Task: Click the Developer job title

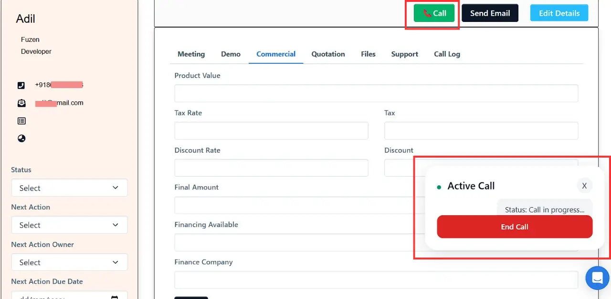Action: [36, 51]
